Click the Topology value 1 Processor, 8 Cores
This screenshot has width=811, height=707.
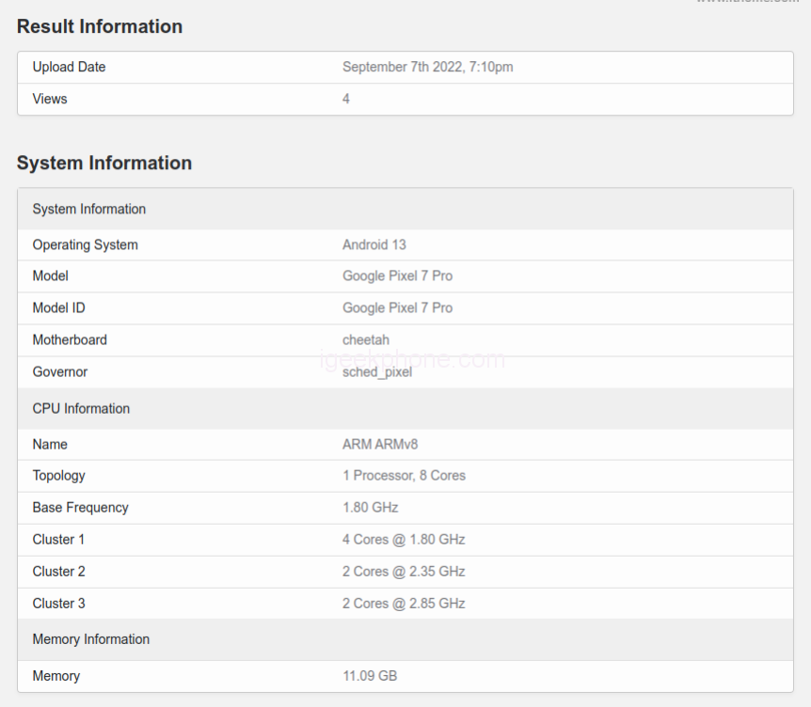coord(404,476)
